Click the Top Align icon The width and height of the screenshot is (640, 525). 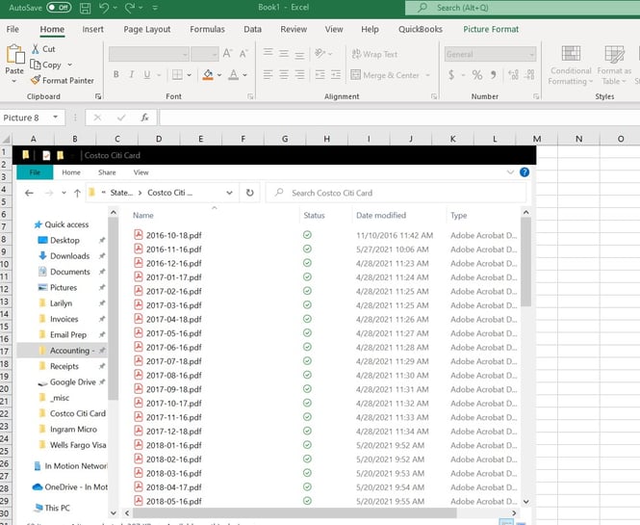(269, 53)
